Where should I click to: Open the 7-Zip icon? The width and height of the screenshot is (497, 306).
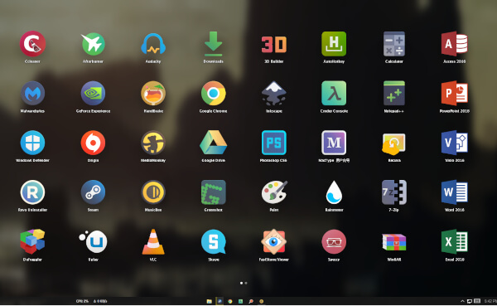coord(394,192)
